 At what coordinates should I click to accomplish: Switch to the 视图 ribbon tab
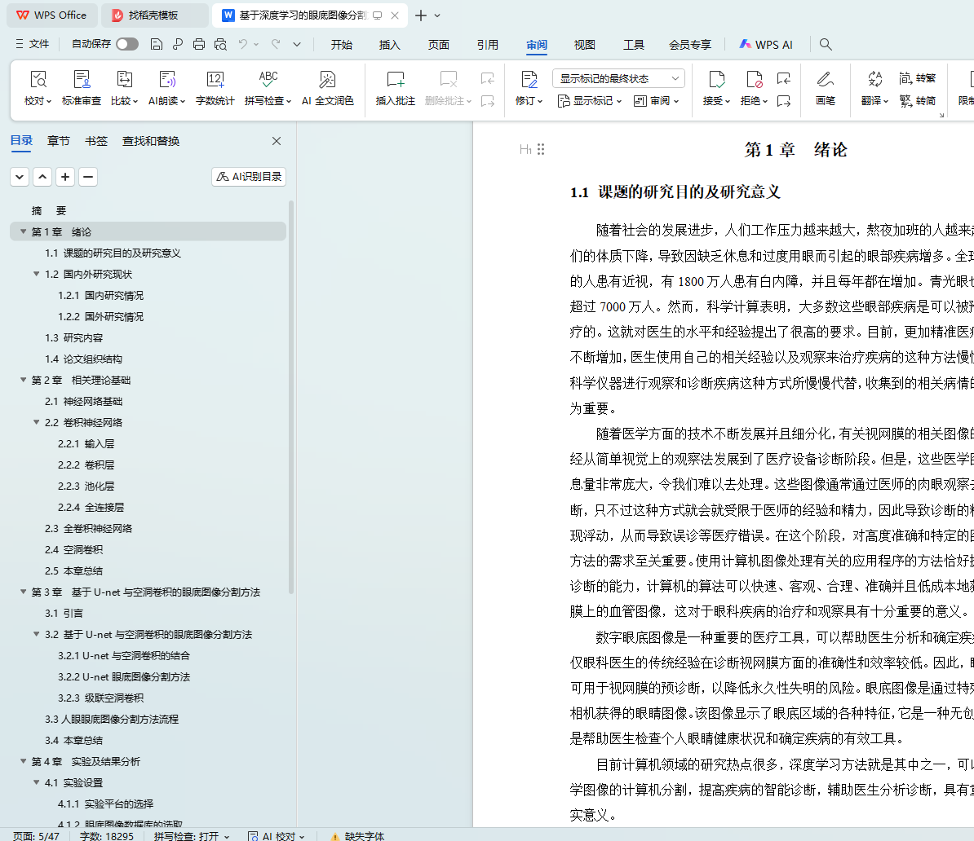(x=585, y=45)
